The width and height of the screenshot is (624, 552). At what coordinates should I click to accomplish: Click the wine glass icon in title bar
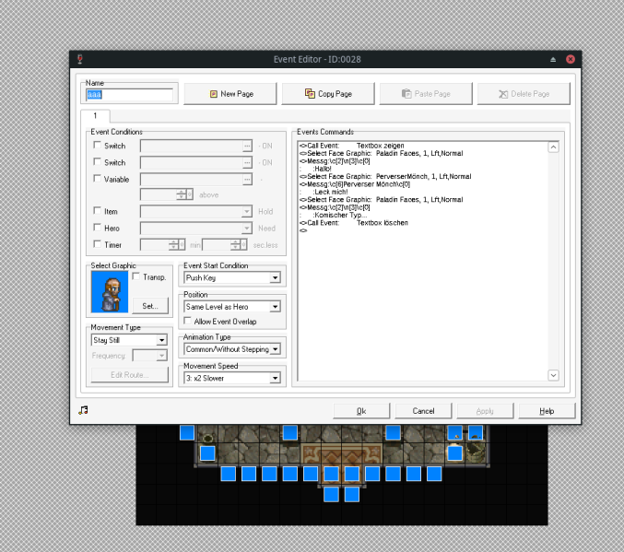click(80, 59)
